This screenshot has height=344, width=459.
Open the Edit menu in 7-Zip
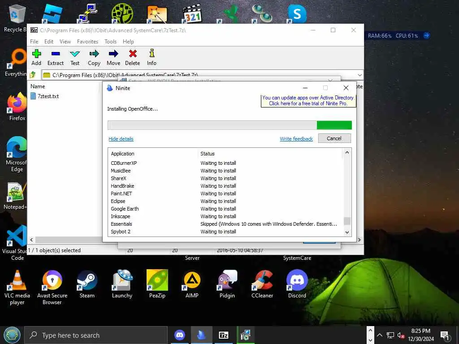(x=49, y=42)
